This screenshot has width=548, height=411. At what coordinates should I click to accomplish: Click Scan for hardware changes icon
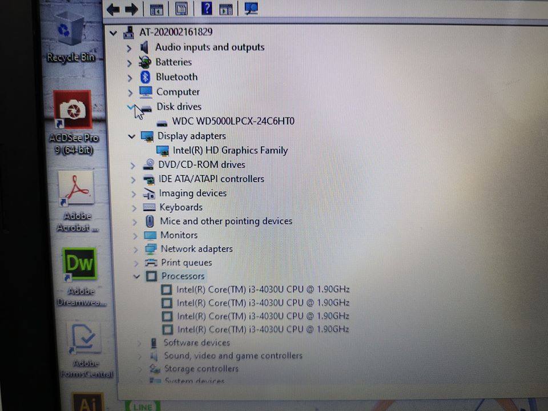pos(251,9)
